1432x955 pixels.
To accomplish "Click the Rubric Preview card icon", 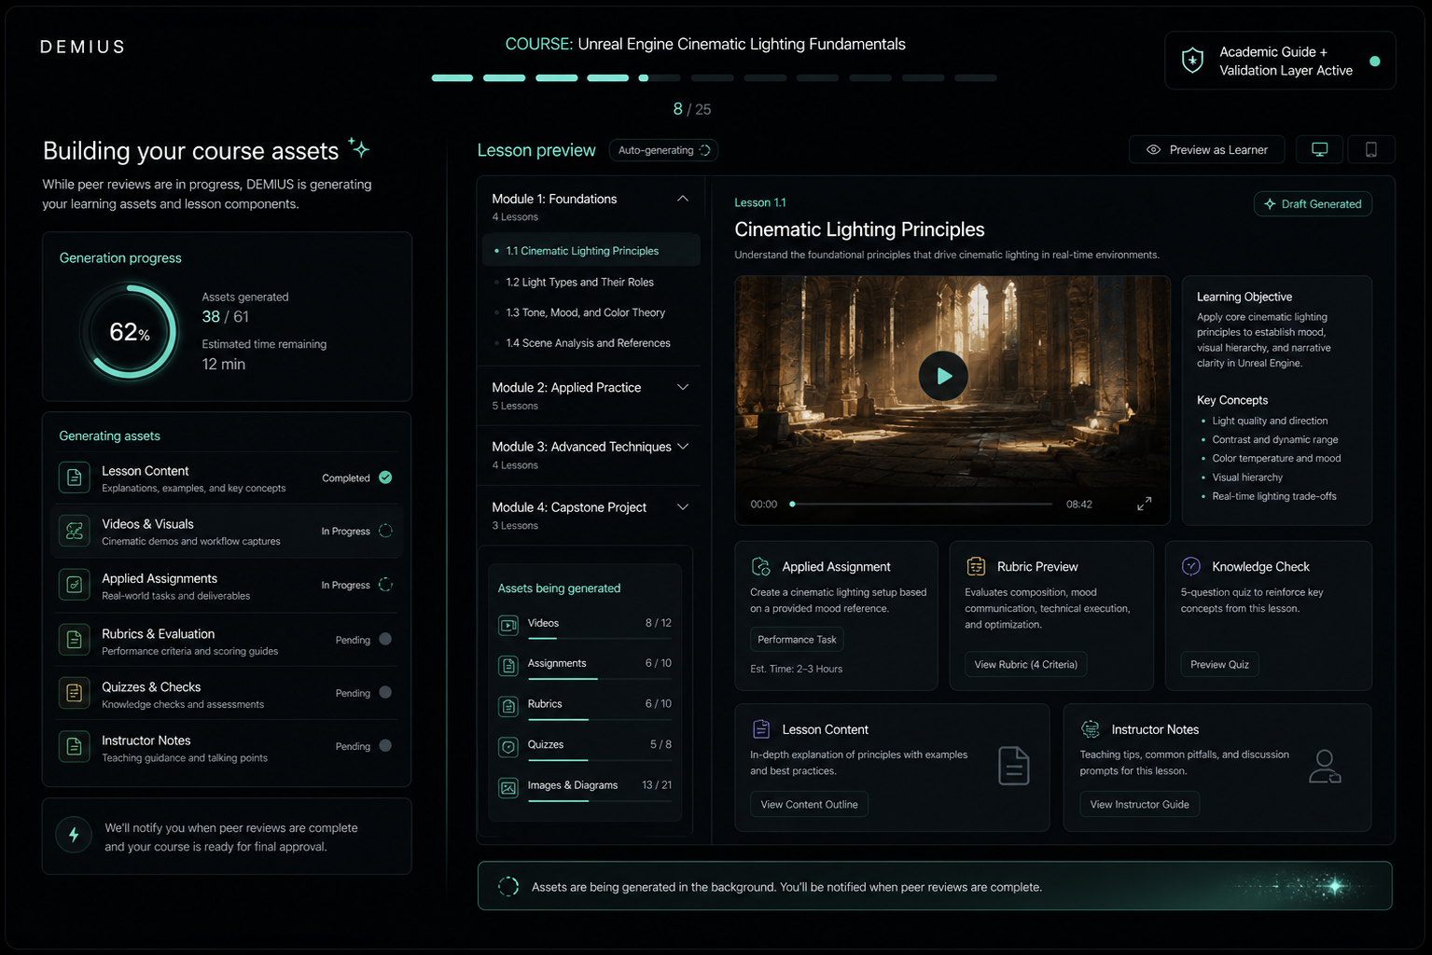I will coord(976,566).
